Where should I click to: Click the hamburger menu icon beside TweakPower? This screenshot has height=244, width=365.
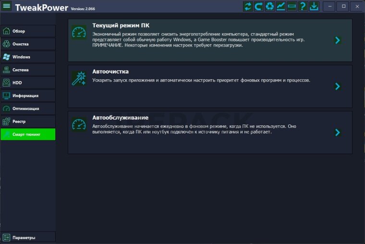6,7
